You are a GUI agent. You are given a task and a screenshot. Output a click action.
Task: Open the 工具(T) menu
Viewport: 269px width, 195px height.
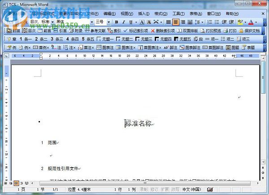[x=178, y=14]
